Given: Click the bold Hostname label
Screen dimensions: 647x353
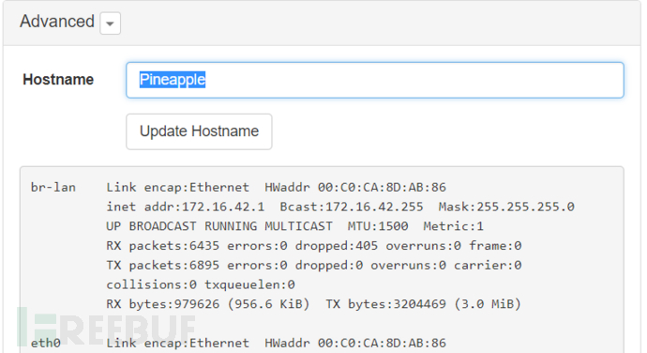Looking at the screenshot, I should 58,80.
